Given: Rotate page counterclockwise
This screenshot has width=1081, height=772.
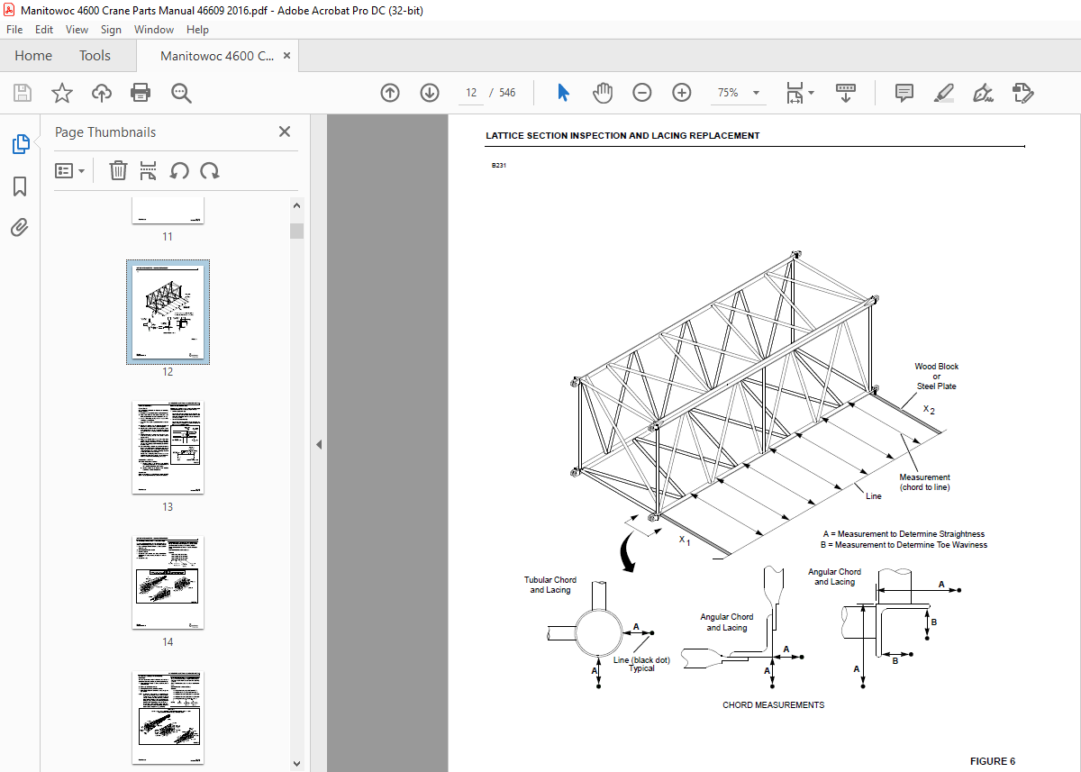Looking at the screenshot, I should tap(179, 170).
